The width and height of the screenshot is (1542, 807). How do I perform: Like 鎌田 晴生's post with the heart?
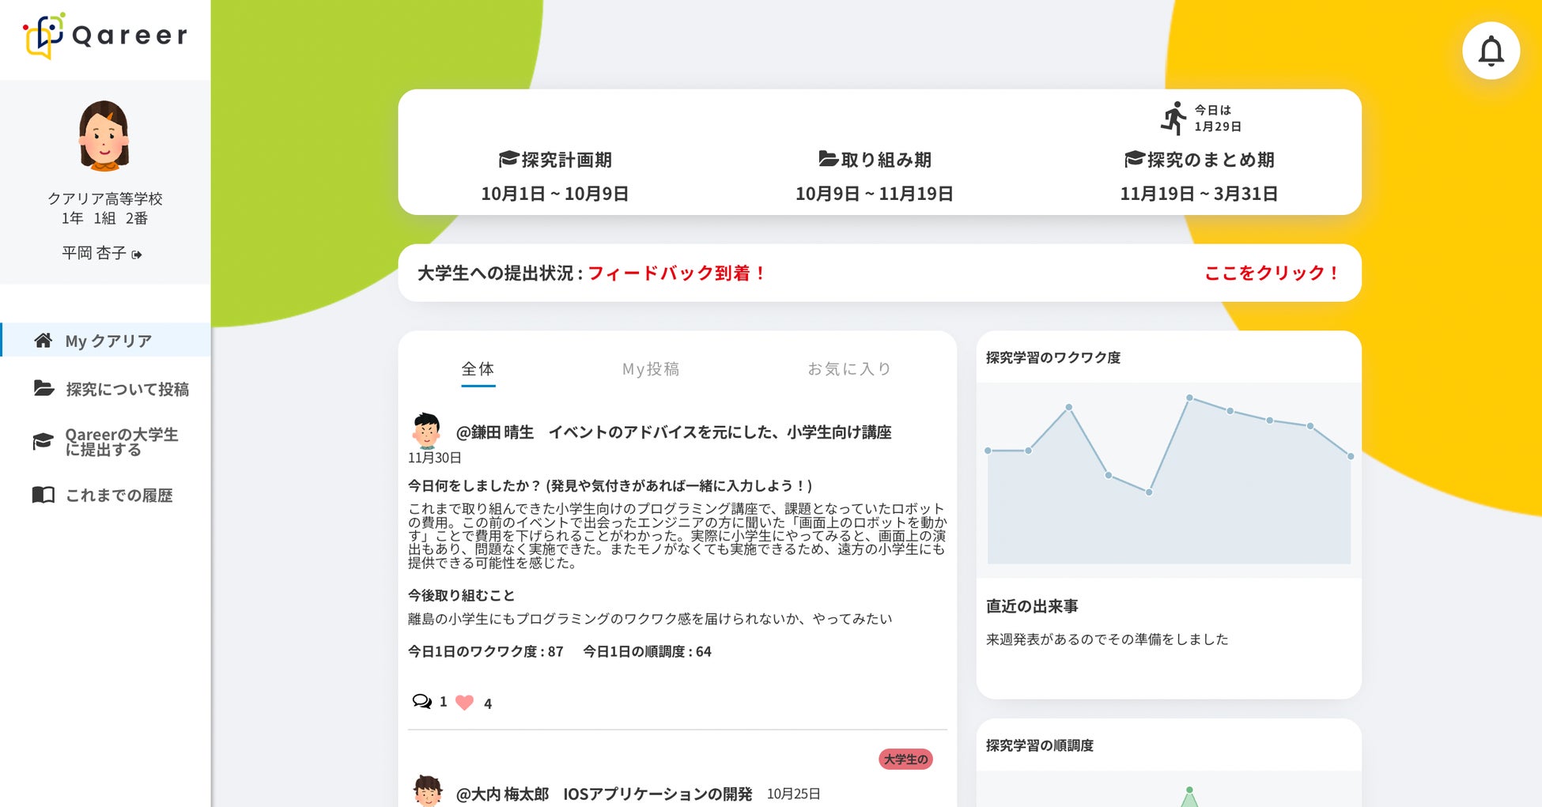point(465,702)
